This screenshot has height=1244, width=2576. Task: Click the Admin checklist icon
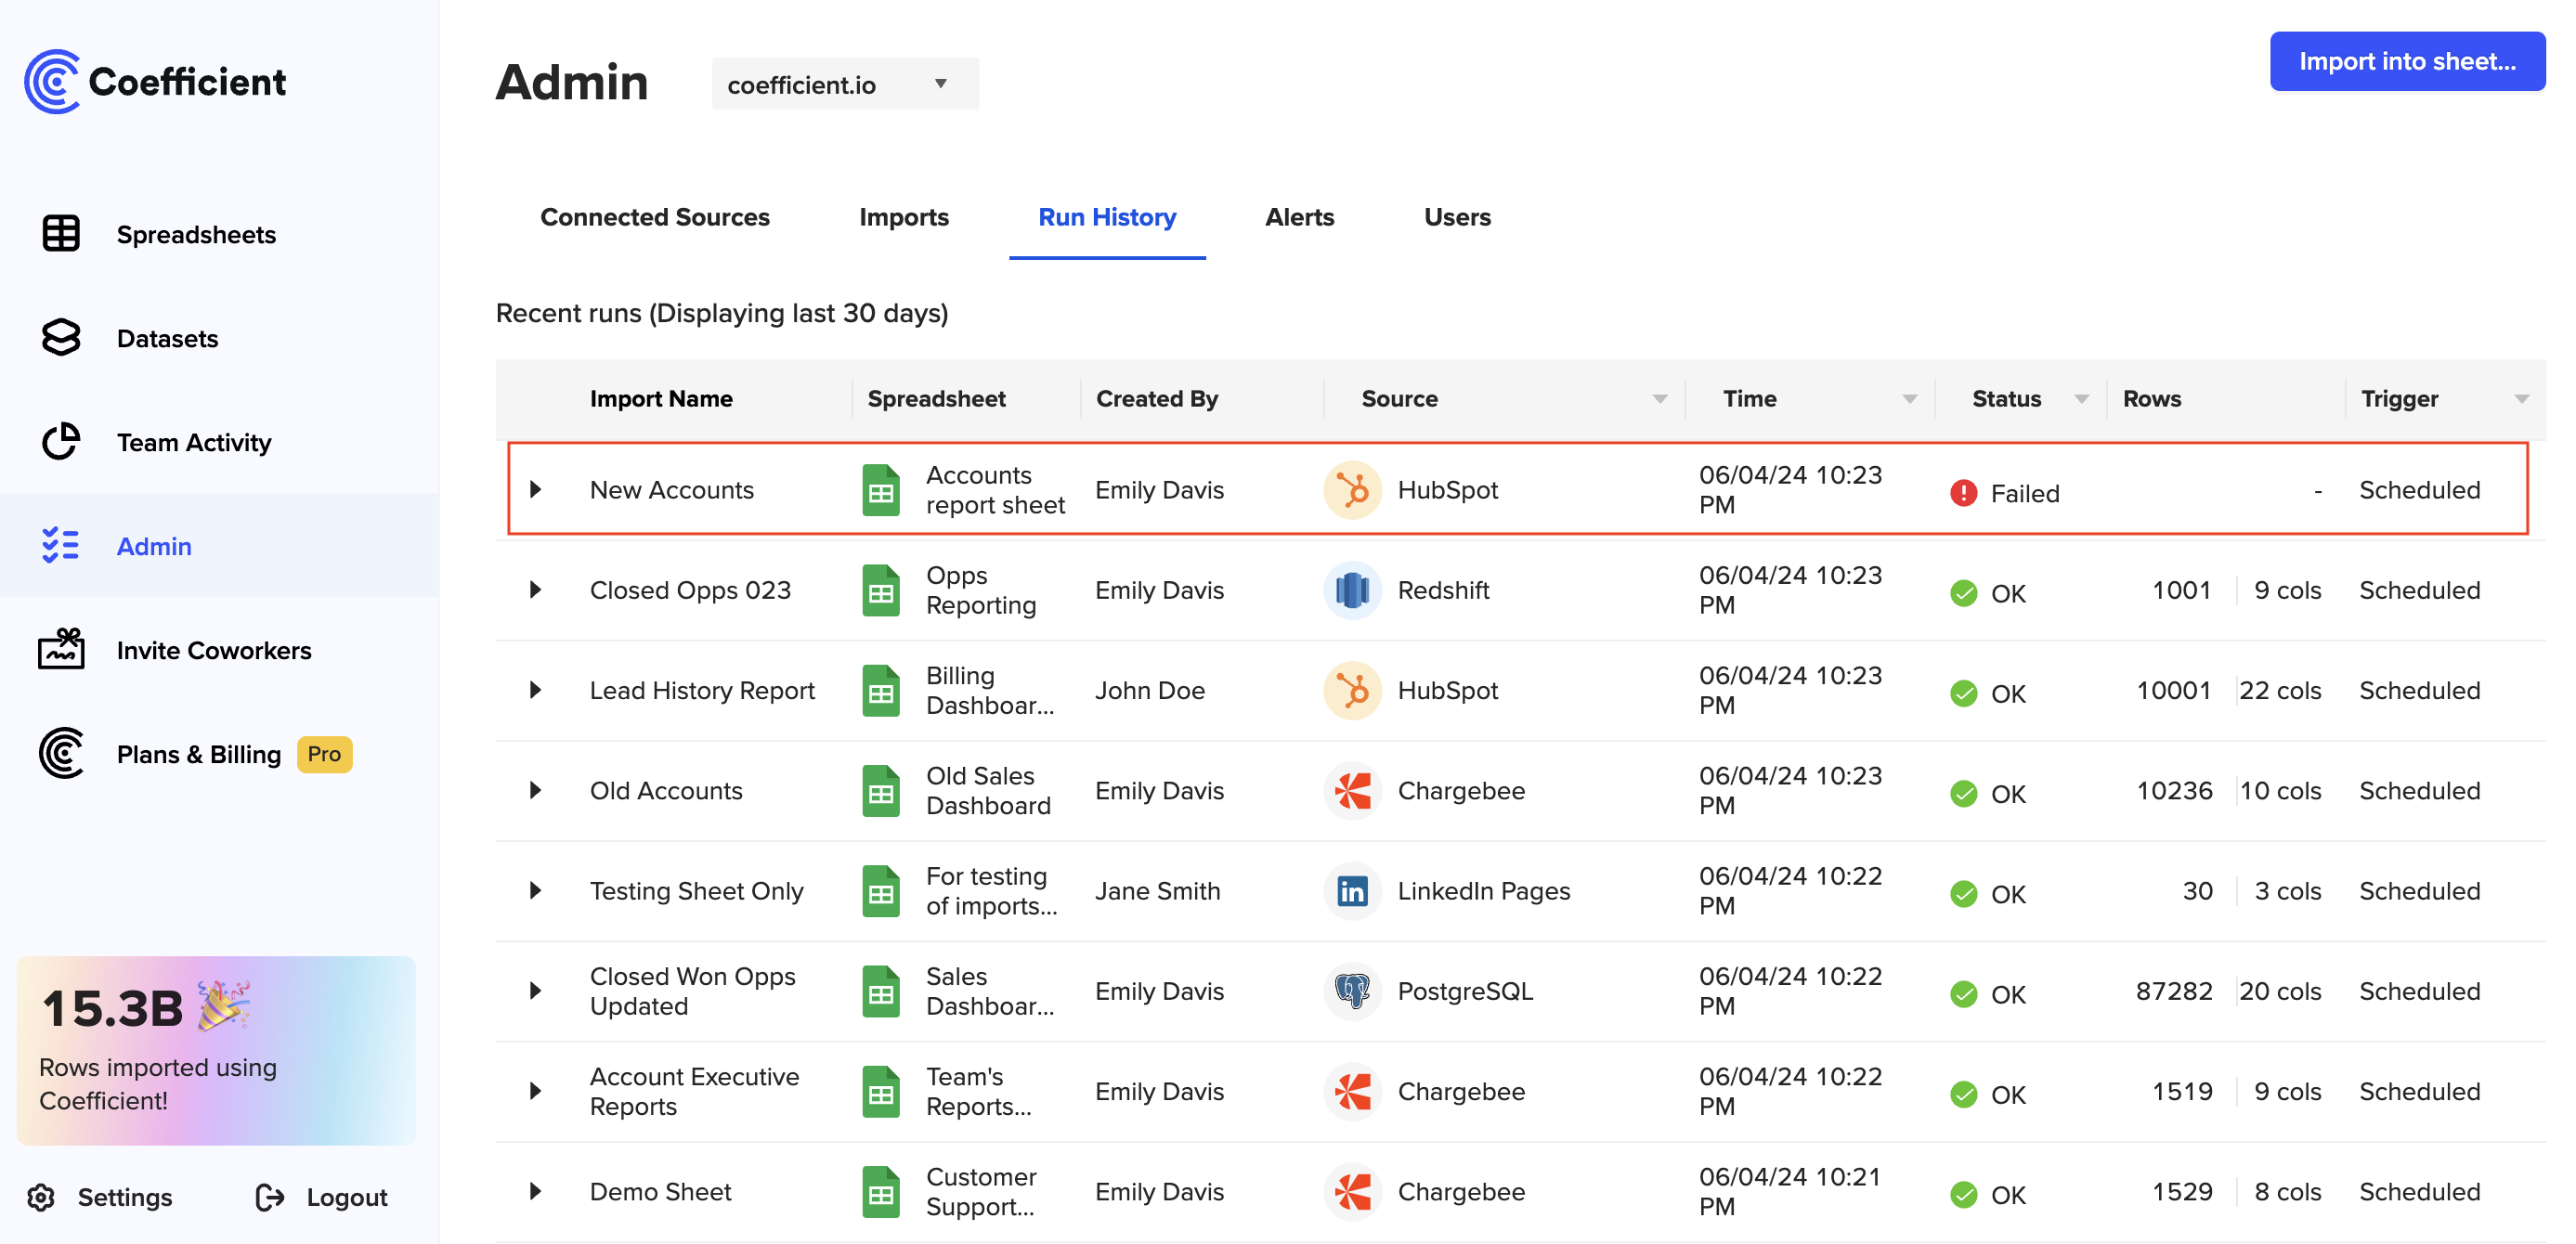pos(61,546)
